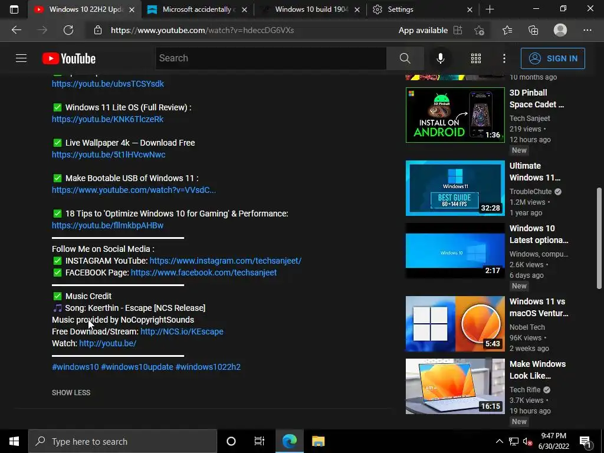
Task: Reload the page with the refresh icon
Action: pos(68,30)
